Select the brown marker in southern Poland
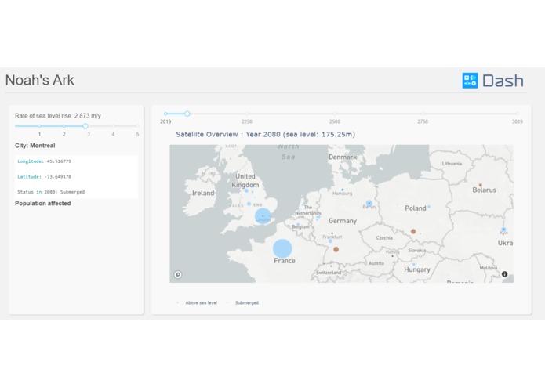This screenshot has width=545, height=387. pos(413,231)
